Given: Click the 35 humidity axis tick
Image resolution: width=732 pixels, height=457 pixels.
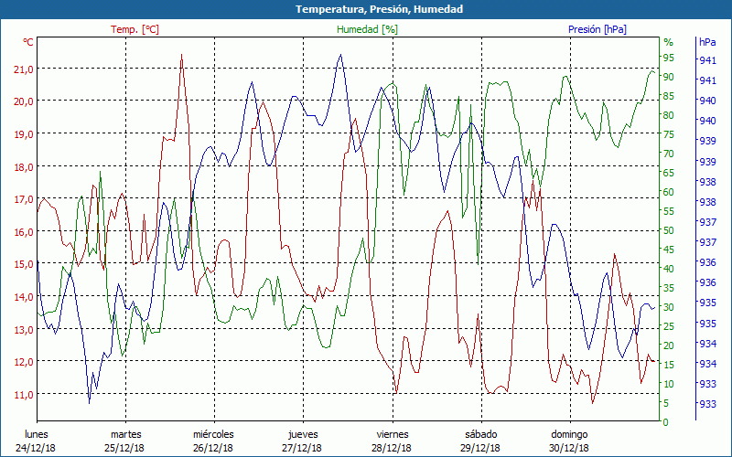Looking at the screenshot, I should click(x=669, y=288).
